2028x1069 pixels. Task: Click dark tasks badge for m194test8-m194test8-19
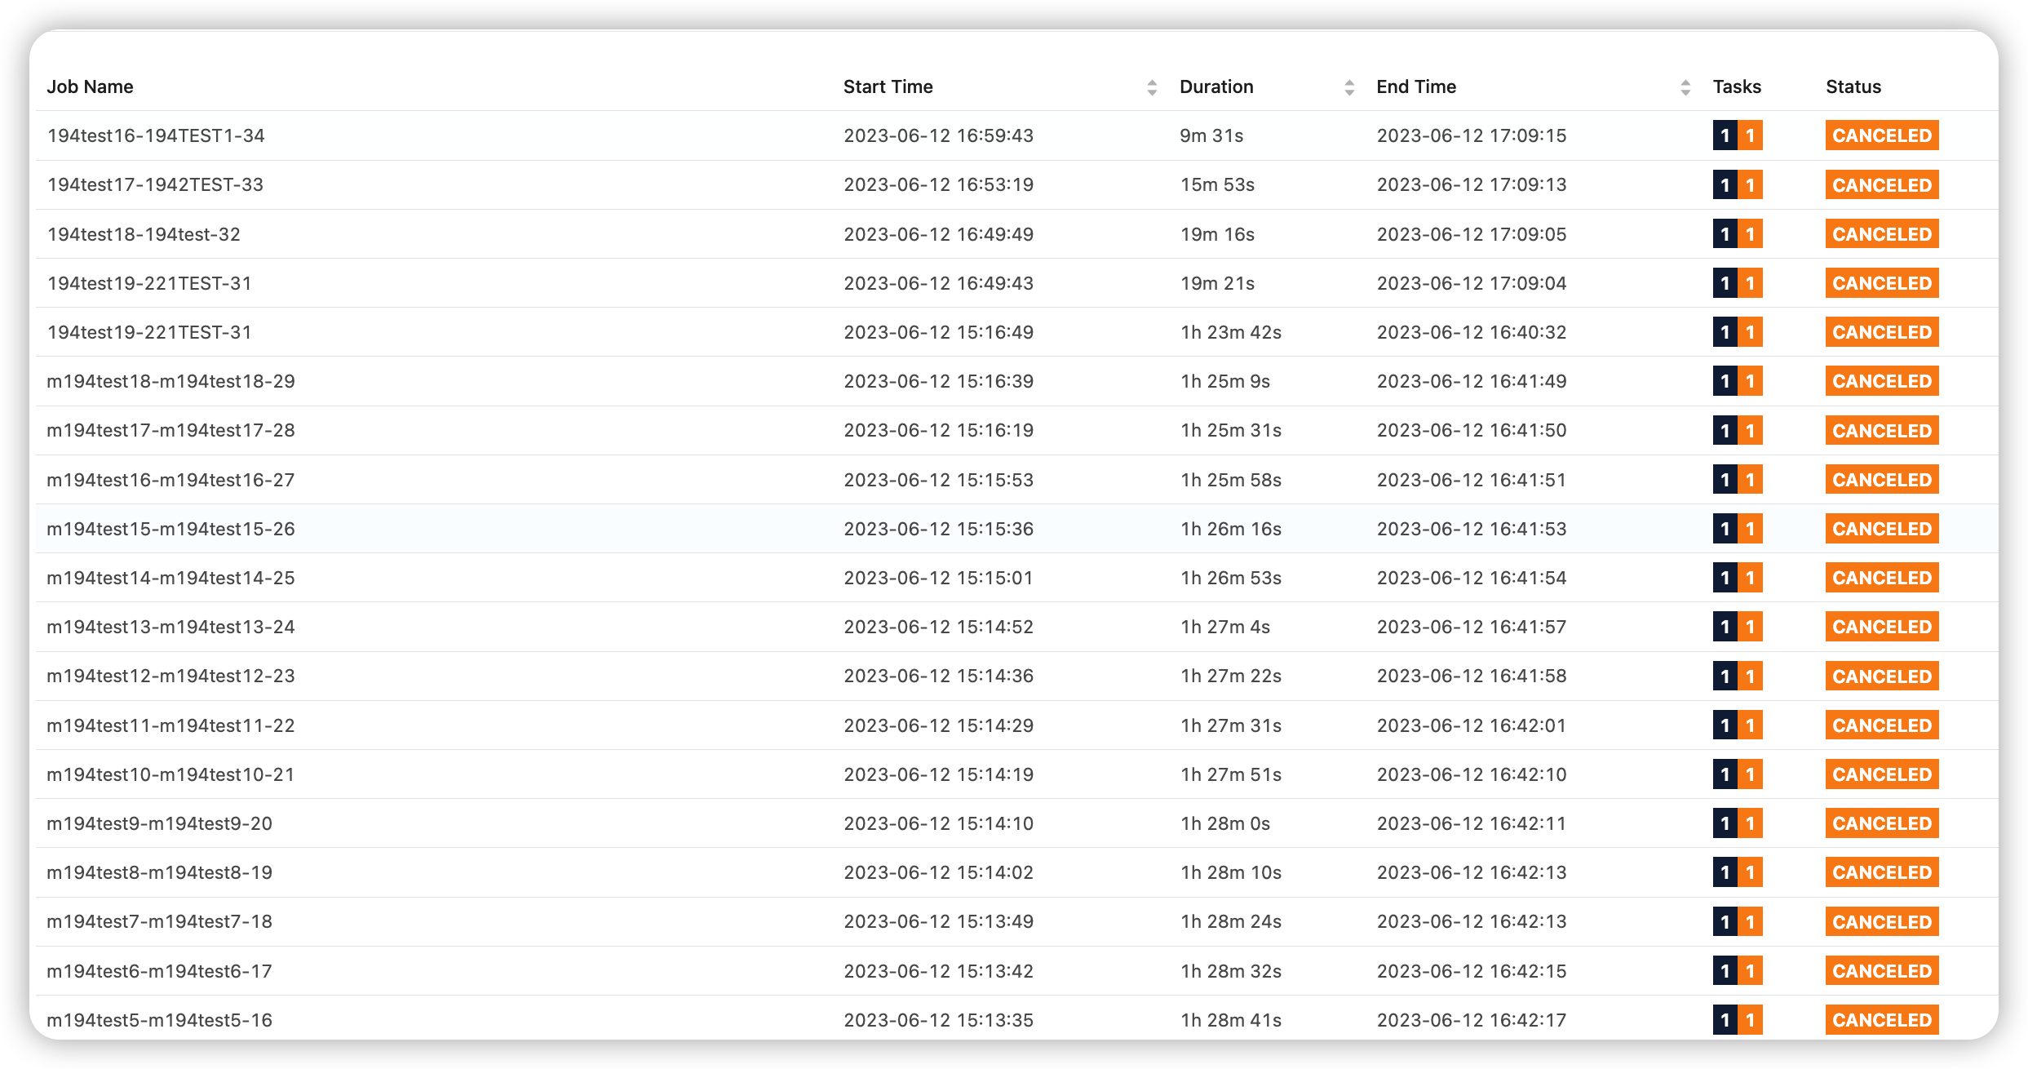point(1725,872)
